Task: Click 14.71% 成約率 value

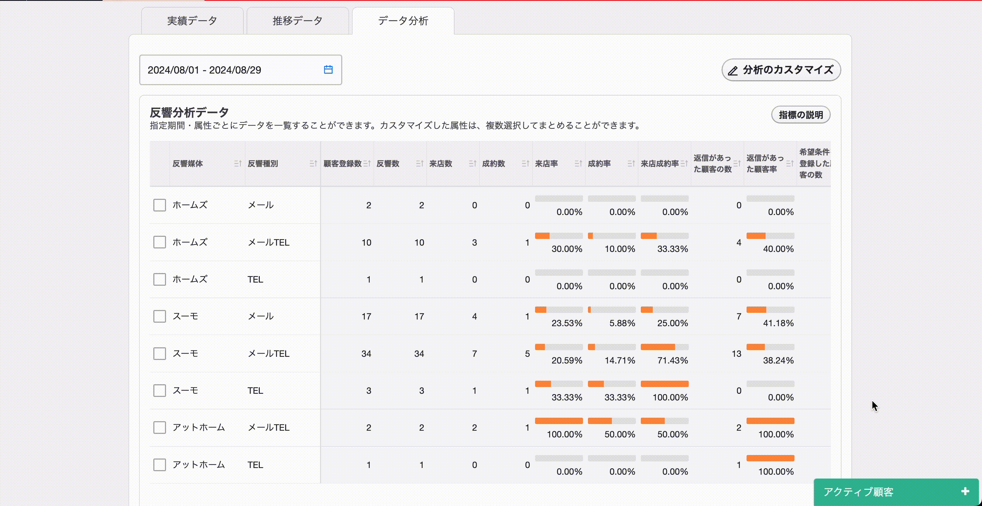Action: tap(620, 360)
